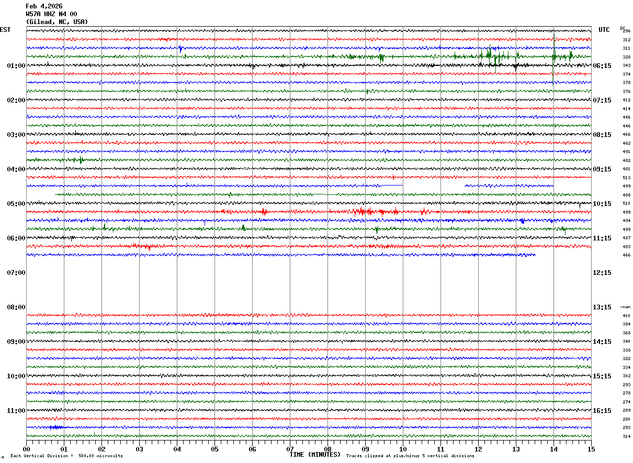Viewport: 633px width, 463px height.
Task: Click the flat blue line segment before minute 10
Action: coord(391,185)
